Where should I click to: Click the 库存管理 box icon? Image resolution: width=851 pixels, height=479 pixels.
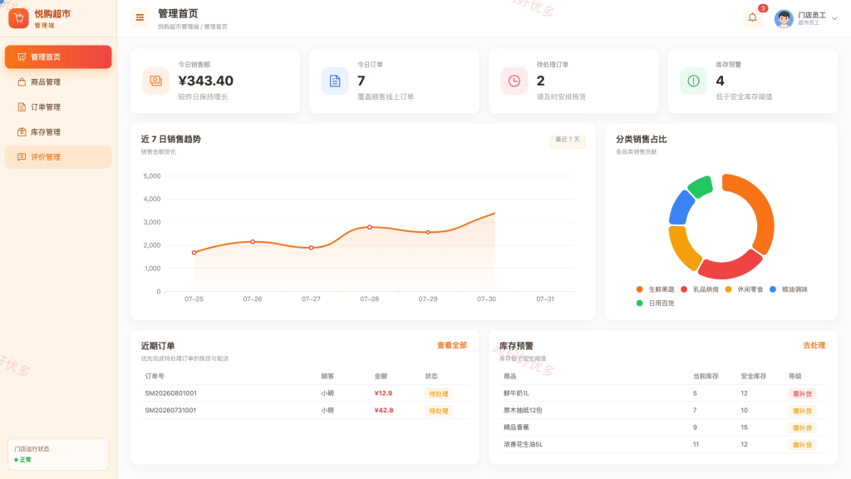(x=22, y=132)
